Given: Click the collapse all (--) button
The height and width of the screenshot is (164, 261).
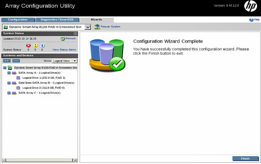Looking at the screenshot, I should pyautogui.click(x=16, y=61).
